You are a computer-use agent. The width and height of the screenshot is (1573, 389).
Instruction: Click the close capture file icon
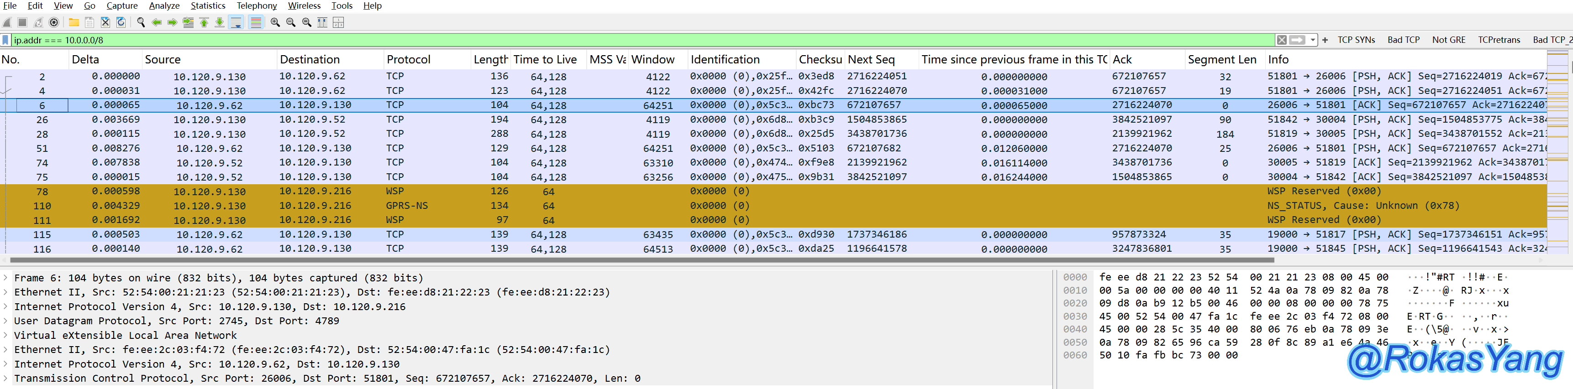tap(105, 22)
